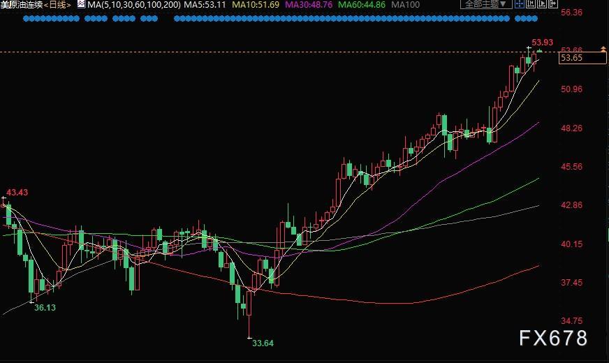The height and width of the screenshot is (363, 609).
Task: Click the MA60:44.86 value
Action: point(362,5)
